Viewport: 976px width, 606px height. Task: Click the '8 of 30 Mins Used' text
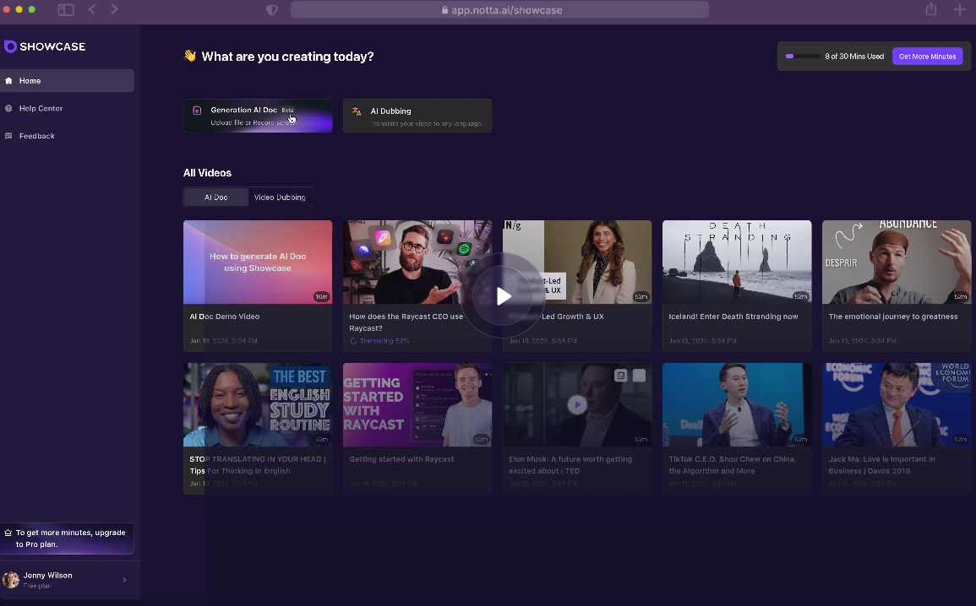(x=854, y=56)
